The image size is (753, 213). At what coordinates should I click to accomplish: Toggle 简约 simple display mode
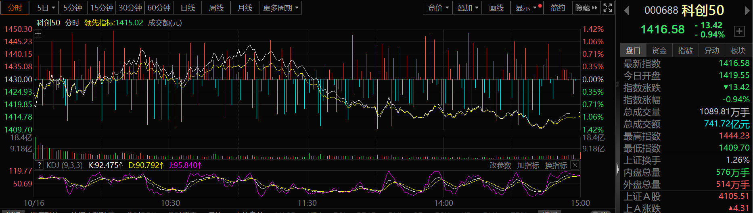[558, 8]
